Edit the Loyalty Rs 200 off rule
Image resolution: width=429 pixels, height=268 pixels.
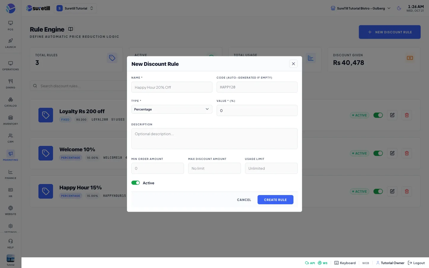(x=392, y=115)
